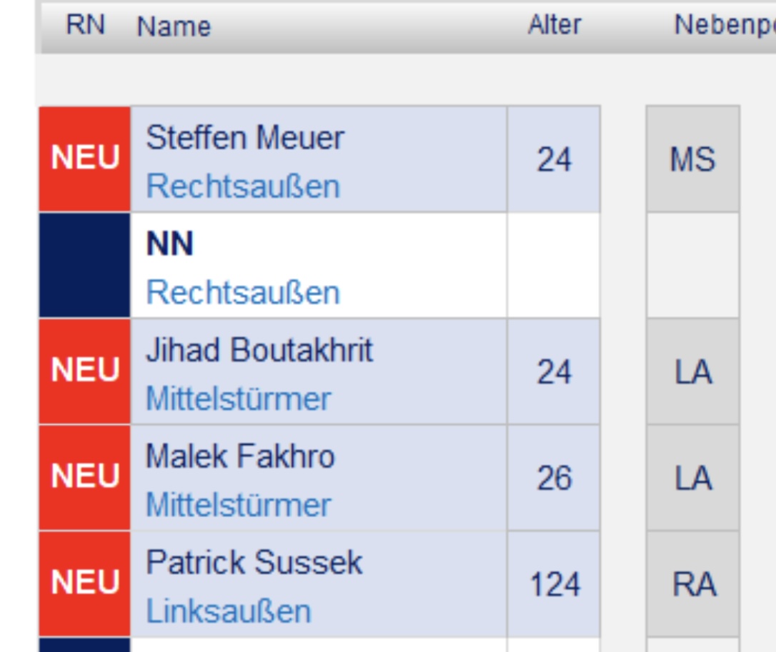Click the NEU badge beside Steffen Meuer
This screenshot has width=776, height=652.
coord(84,159)
